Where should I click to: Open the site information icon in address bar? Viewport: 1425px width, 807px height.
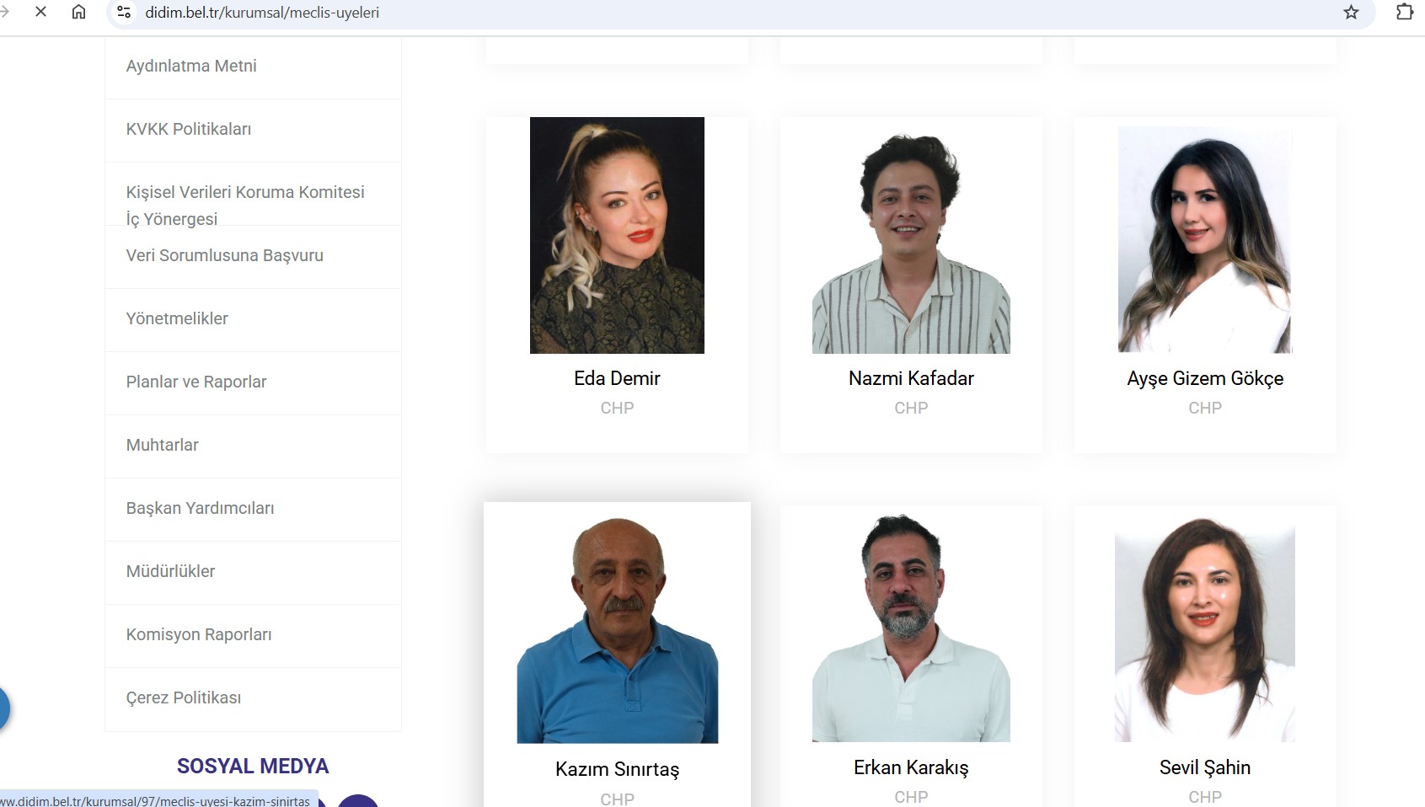click(124, 12)
